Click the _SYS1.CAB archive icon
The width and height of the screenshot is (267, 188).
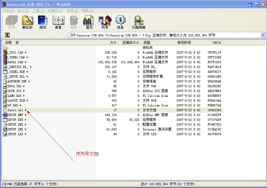[x=5, y=53]
